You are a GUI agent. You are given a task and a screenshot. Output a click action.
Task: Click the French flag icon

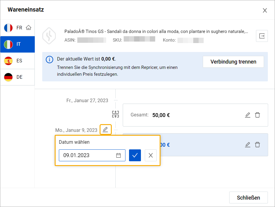pyautogui.click(x=8, y=28)
